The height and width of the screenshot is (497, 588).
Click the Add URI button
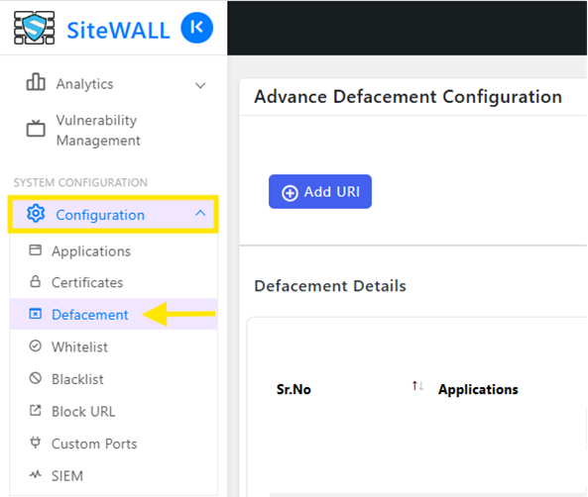(x=320, y=192)
